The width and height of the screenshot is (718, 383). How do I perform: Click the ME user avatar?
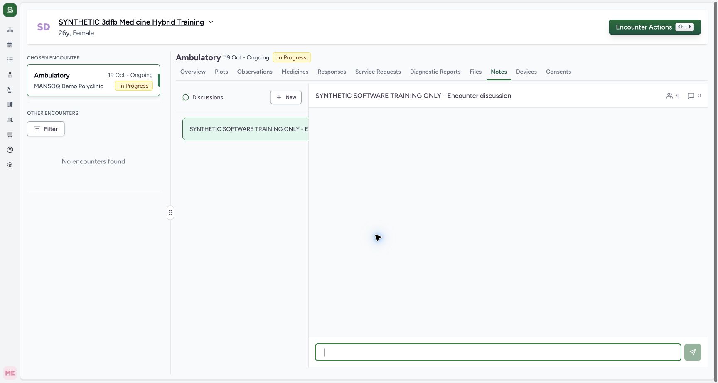pos(10,373)
